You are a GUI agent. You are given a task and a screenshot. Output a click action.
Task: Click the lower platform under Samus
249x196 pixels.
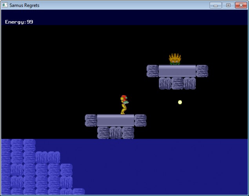116,127
